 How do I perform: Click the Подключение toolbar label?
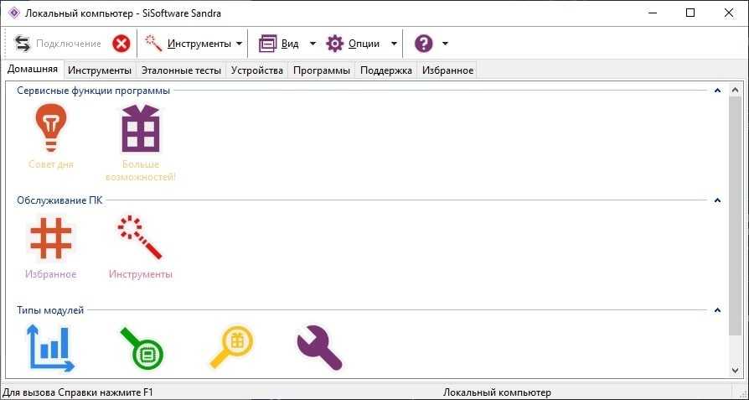69,44
